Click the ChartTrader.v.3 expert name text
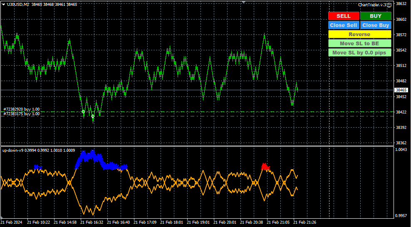 [x=372, y=5]
